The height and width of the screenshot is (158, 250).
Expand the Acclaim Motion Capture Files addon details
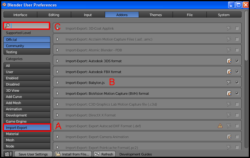58,39
